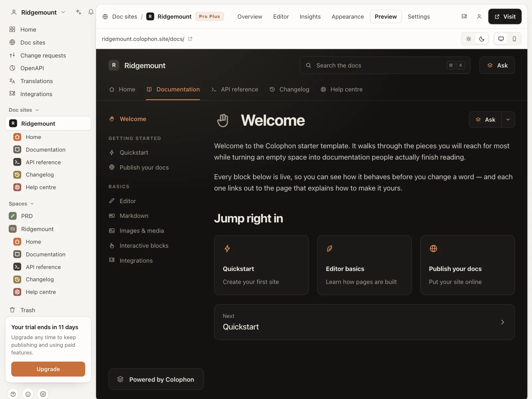Open Images & media in docs sidebar
The height and width of the screenshot is (399, 532).
[136, 231]
